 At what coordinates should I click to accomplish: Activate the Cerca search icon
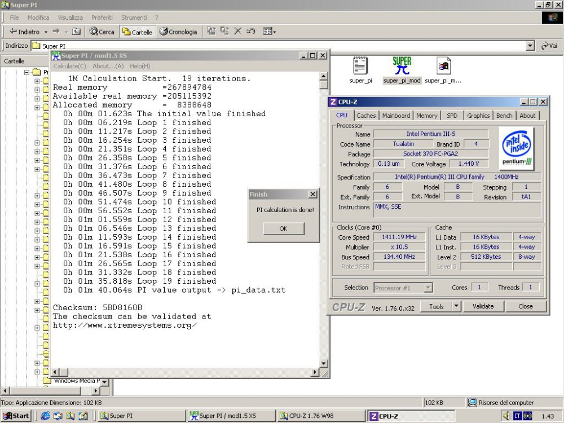point(102,32)
